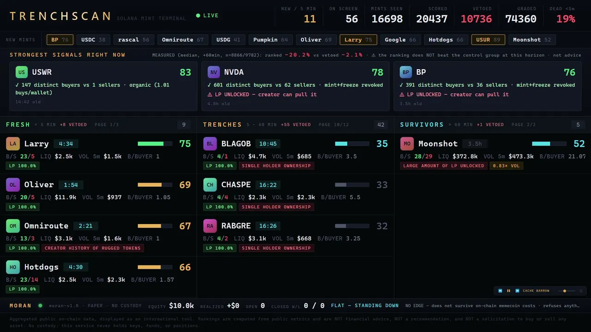Click BLAGOB's SINGLE HOLDER OWNERSHIP tag
This screenshot has width=591, height=332.
coord(276,166)
